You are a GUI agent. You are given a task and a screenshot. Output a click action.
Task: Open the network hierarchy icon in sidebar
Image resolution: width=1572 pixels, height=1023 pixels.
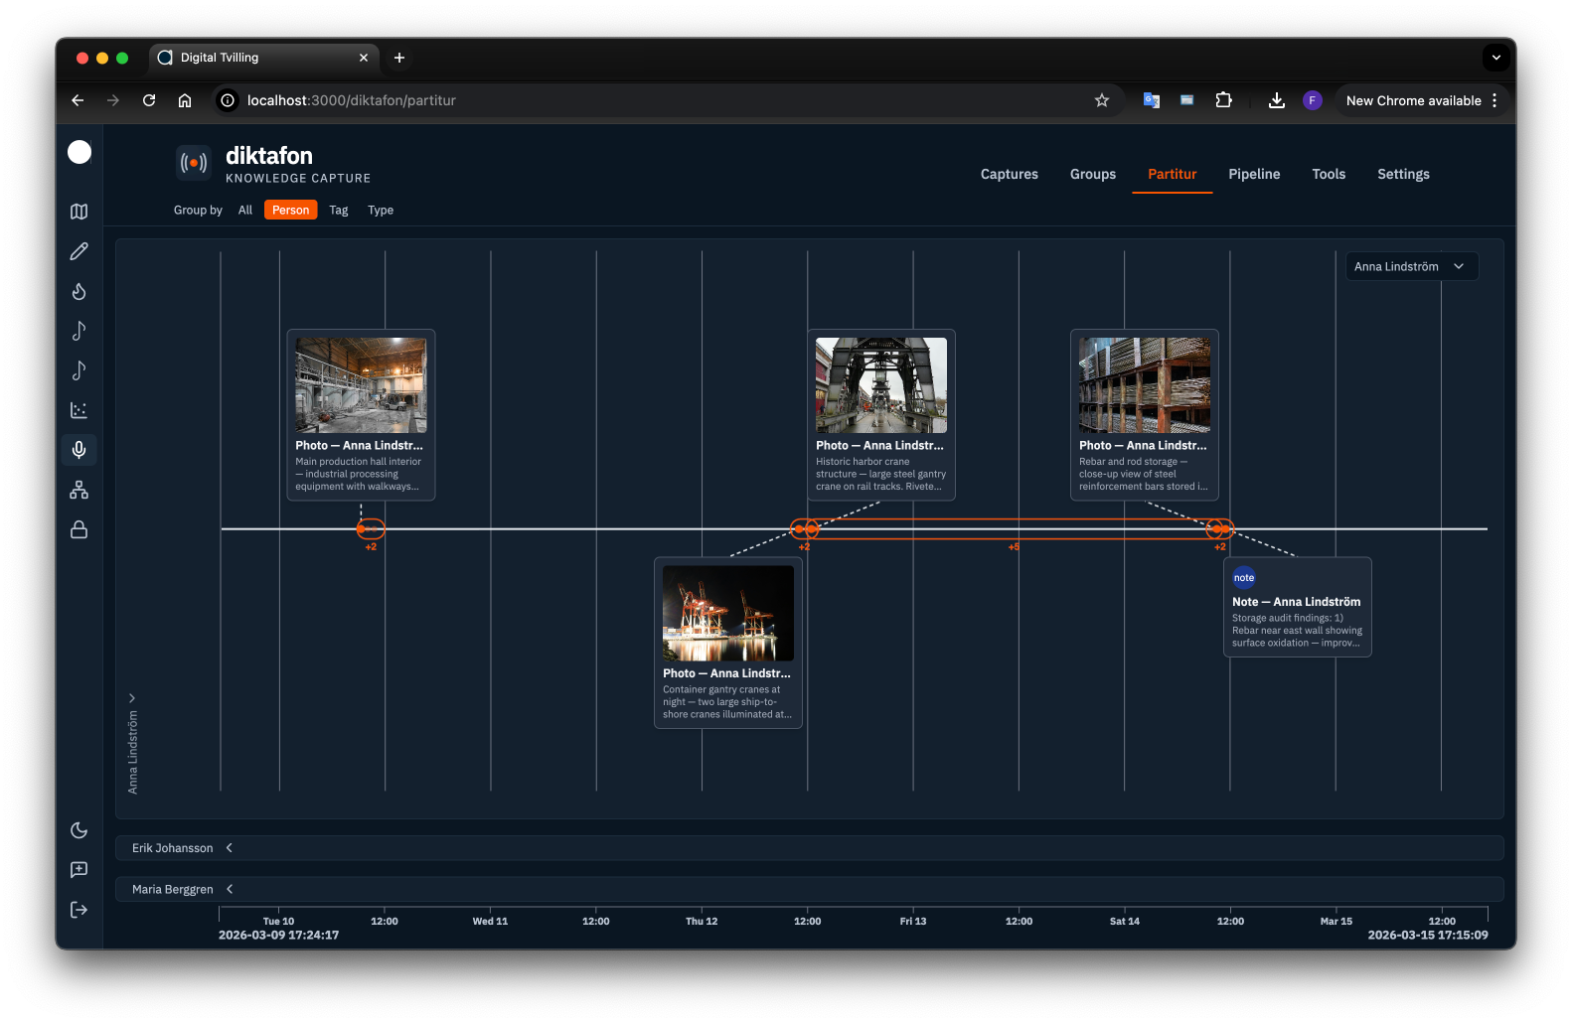[x=79, y=490]
